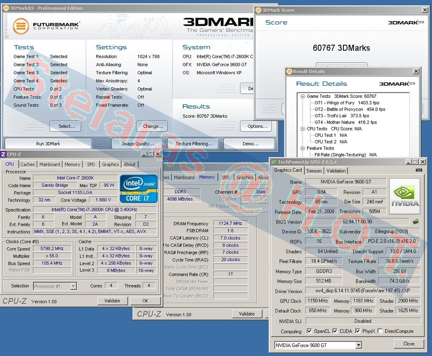Click the 3DMark Score window title icon
The width and height of the screenshot is (432, 356).
tap(259, 10)
